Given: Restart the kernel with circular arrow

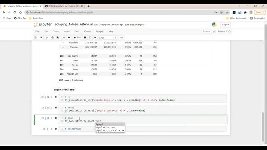Looking at the screenshot, I should [x=90, y=37].
